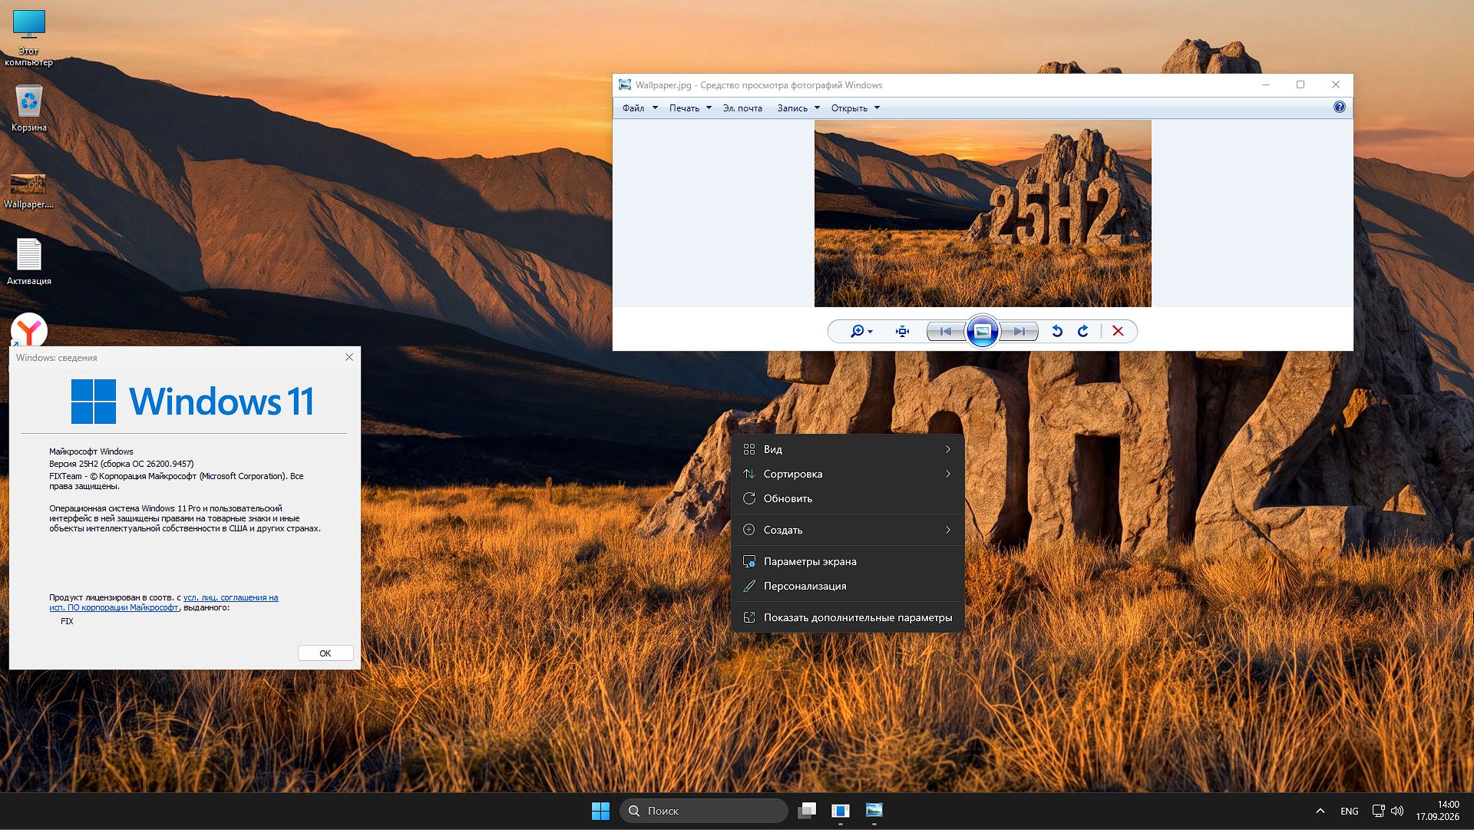Click Эл. почта in Photo Viewer toolbar

pos(742,107)
